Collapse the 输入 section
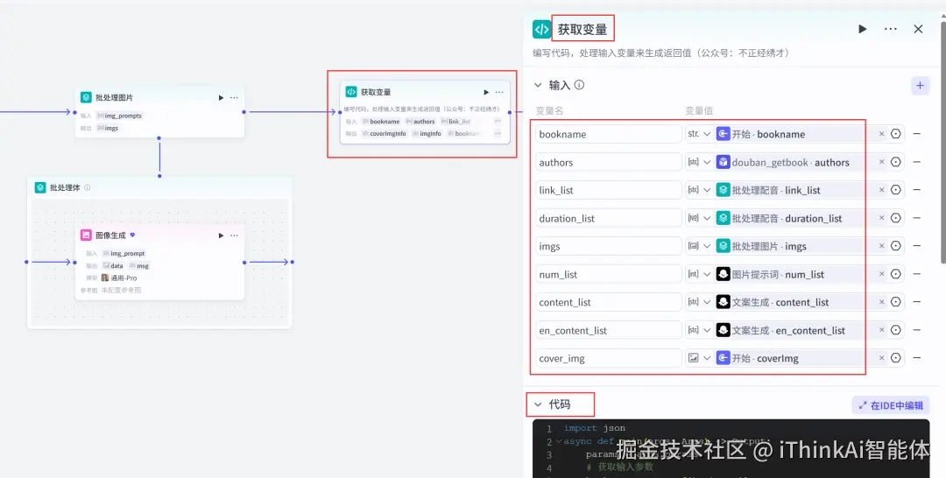The height and width of the screenshot is (478, 946). 538,85
